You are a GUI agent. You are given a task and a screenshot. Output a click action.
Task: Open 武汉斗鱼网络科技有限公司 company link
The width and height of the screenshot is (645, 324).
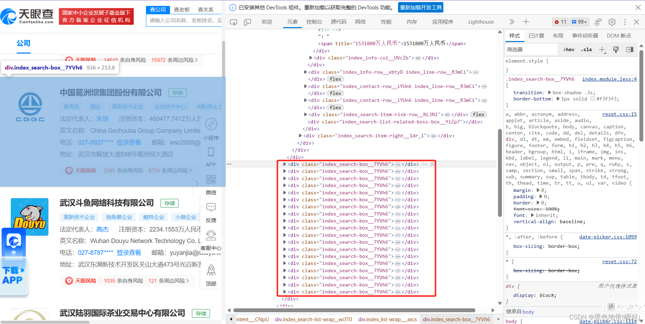tap(107, 203)
